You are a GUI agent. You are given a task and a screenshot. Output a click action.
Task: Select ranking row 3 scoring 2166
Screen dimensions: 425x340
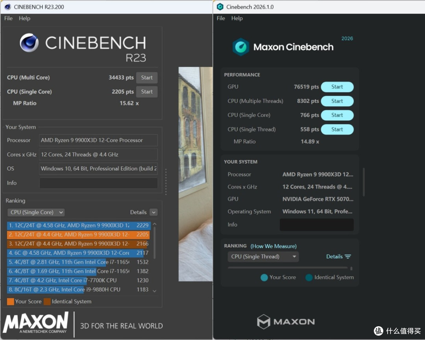(x=79, y=244)
